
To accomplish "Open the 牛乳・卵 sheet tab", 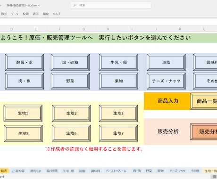I will coord(68,171).
